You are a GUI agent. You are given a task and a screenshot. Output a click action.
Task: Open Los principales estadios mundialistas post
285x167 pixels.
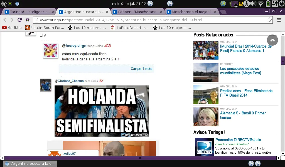click(x=240, y=71)
